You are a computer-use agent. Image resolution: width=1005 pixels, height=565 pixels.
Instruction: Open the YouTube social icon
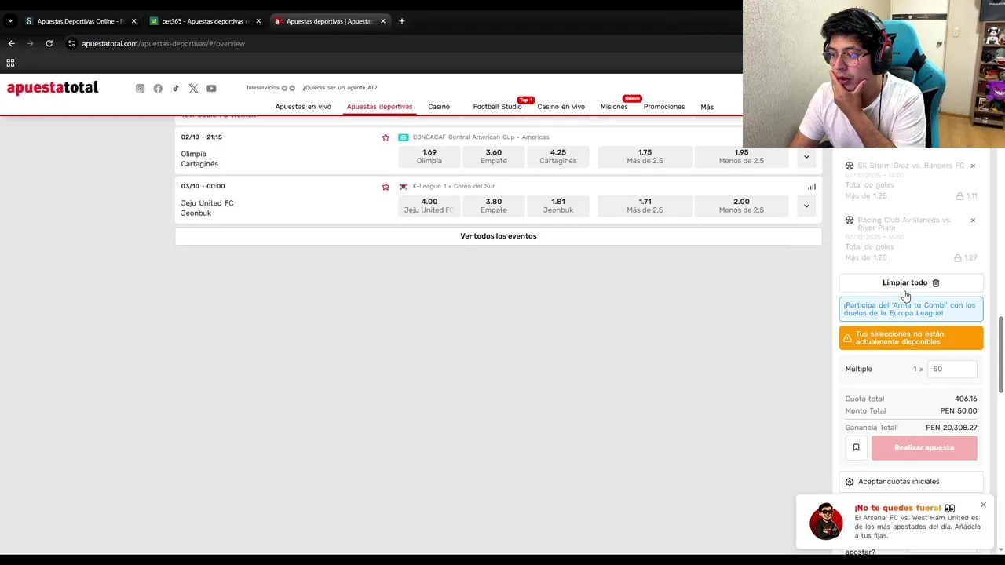[x=211, y=89]
